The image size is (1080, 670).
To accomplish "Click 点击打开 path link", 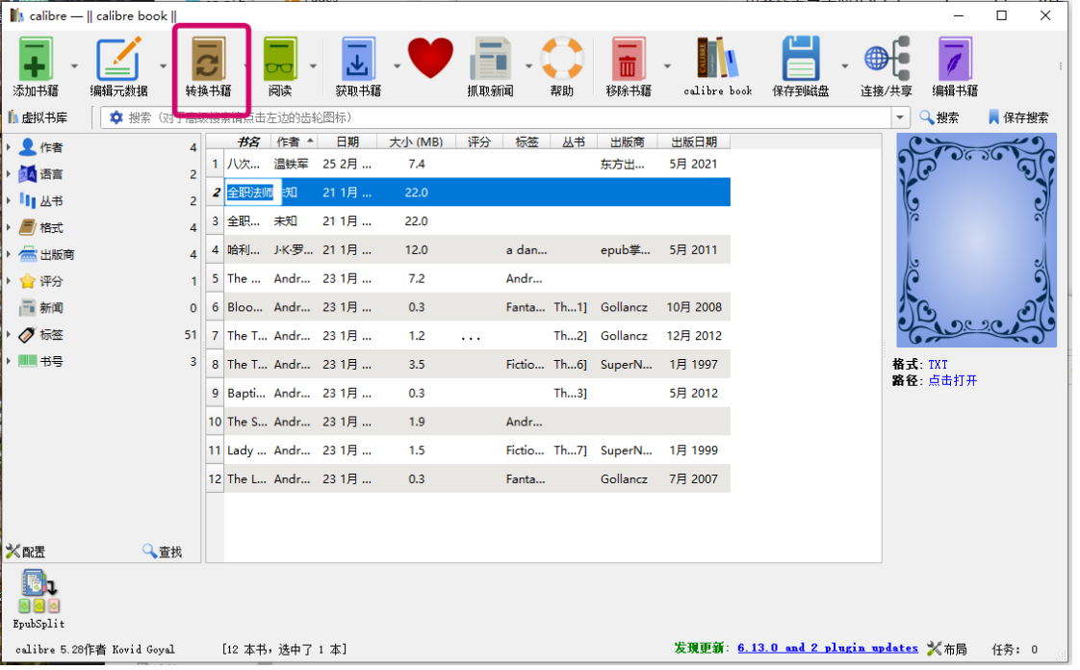I will click(953, 381).
